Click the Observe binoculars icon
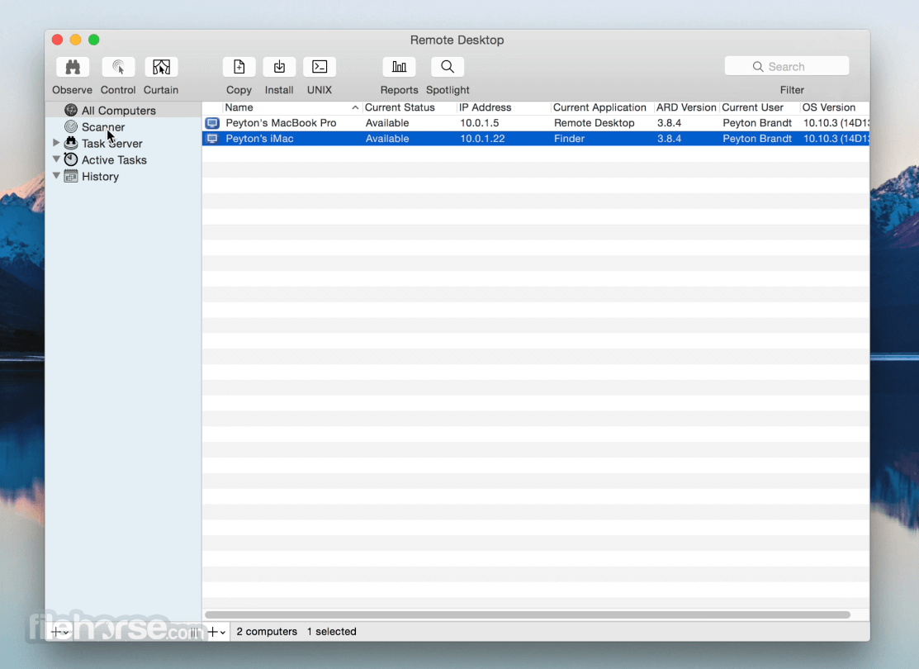This screenshot has height=669, width=919. [73, 67]
